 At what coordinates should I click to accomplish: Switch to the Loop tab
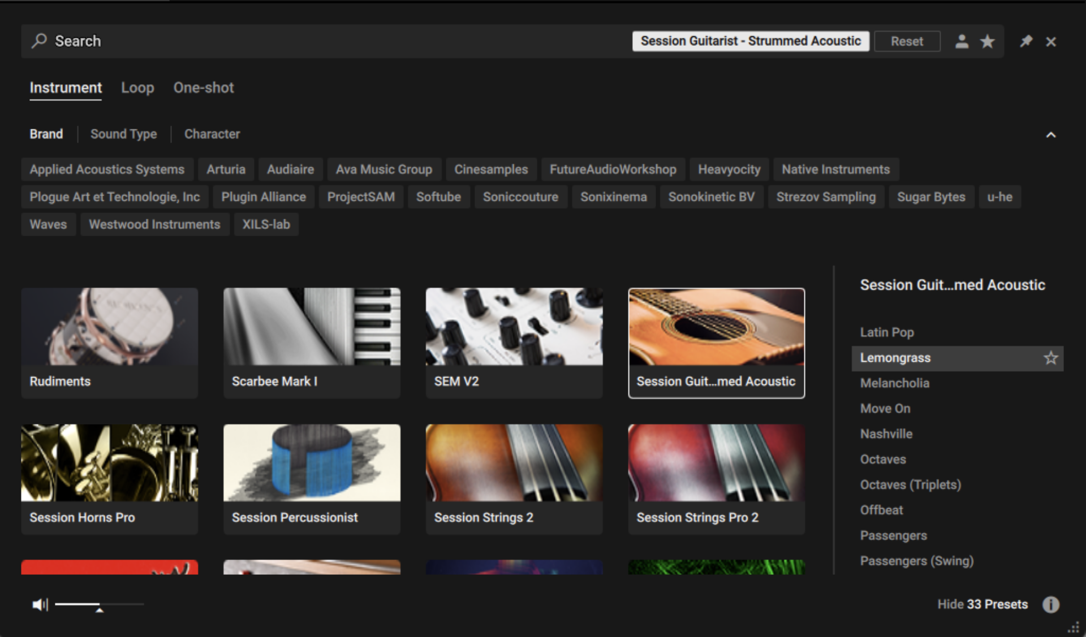pyautogui.click(x=137, y=88)
